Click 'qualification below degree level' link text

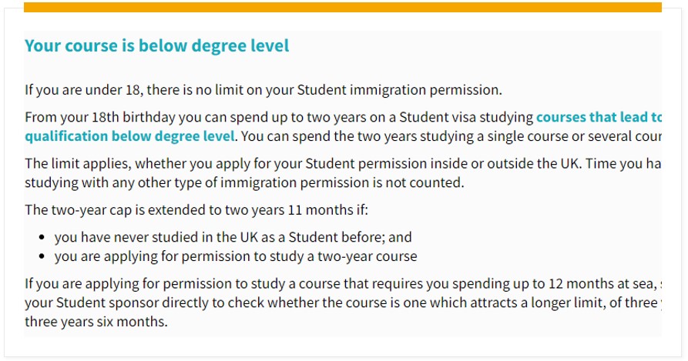130,136
